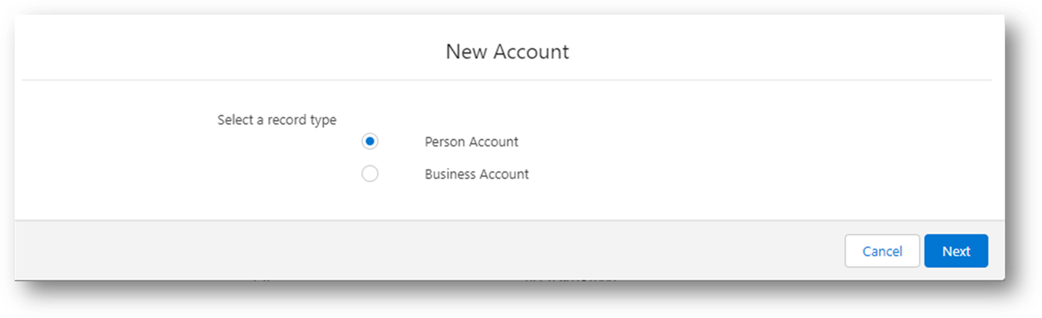This screenshot has height=318, width=1042.
Task: Click the Select a record type label
Action: click(277, 120)
